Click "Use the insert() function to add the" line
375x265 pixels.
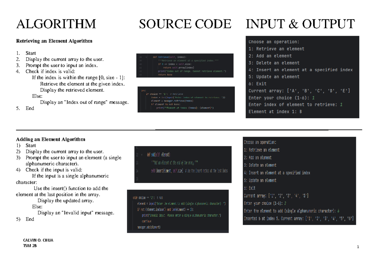71,188
